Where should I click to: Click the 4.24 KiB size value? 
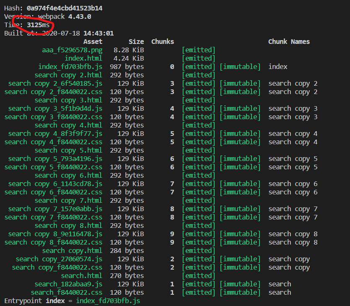(x=129, y=58)
